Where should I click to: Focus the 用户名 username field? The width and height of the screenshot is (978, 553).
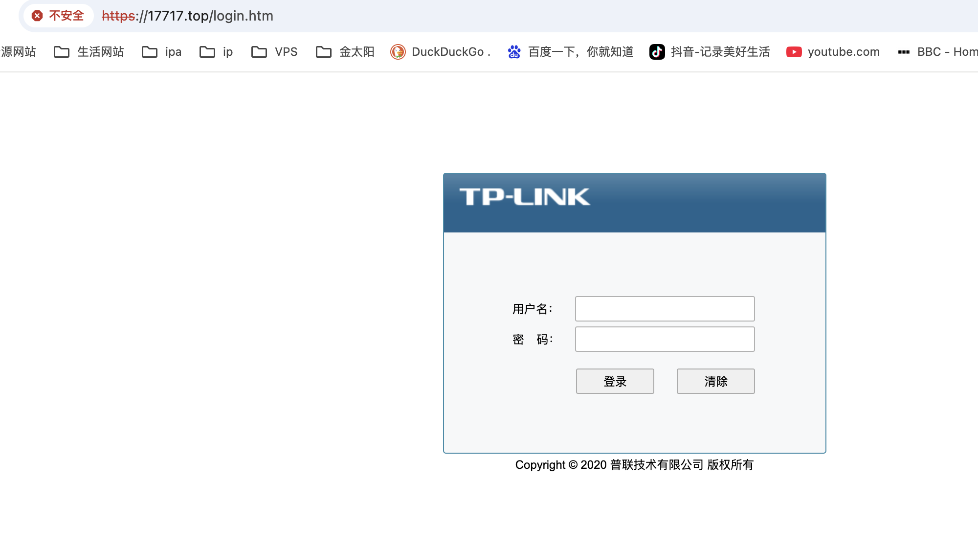pos(665,309)
